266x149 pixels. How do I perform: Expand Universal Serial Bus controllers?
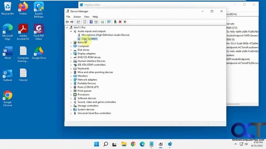[x=71, y=113]
